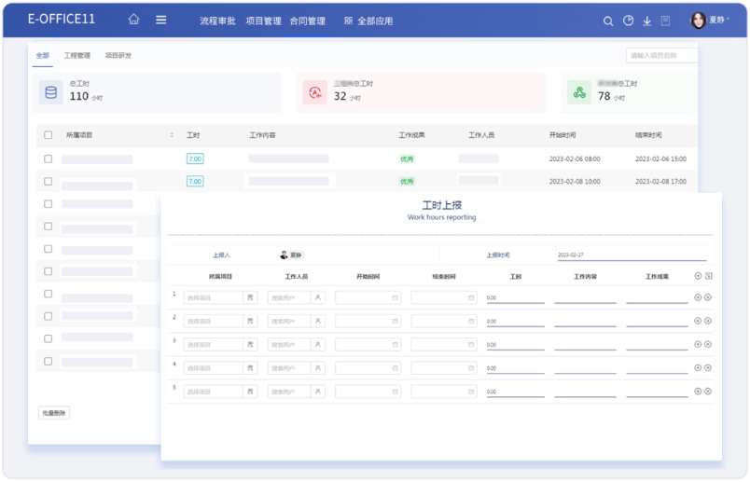Viewport: 750px width, 482px height.
Task: Tick the second table row checkbox
Action: pos(49,182)
